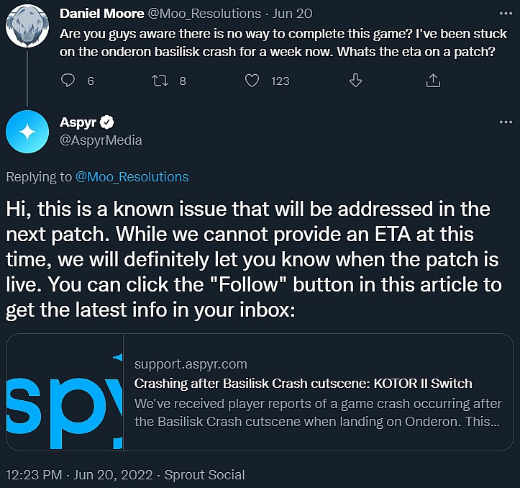
Task: Click the Sprout Social source label
Action: (x=204, y=475)
